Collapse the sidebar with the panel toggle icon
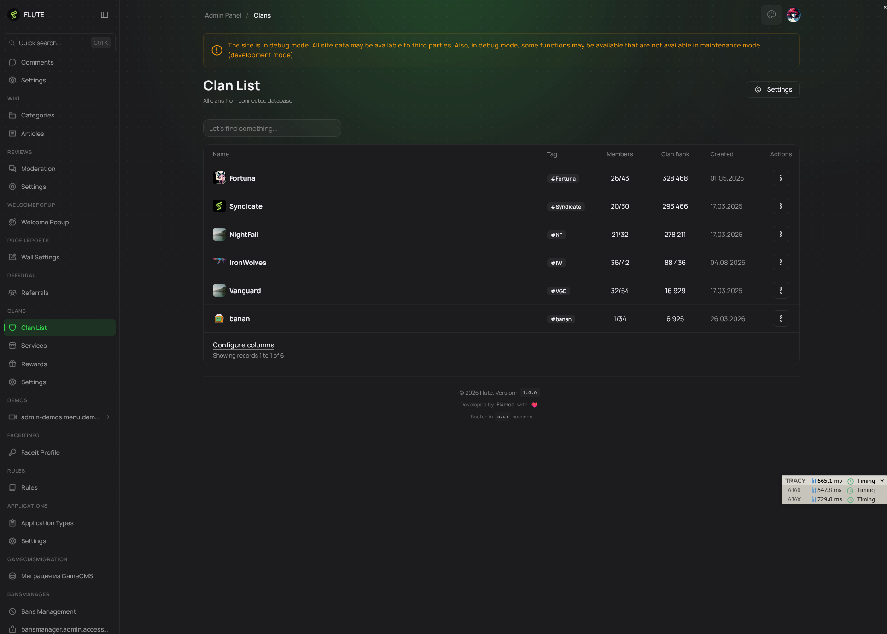This screenshot has height=634, width=887. pos(105,15)
